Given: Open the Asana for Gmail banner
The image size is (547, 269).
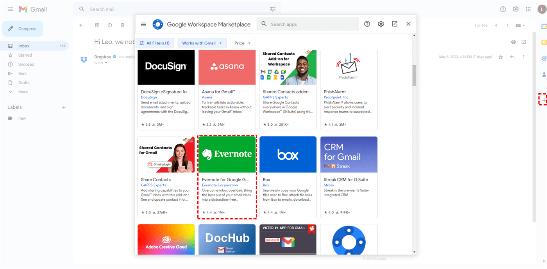Looking at the screenshot, I should coord(227,67).
